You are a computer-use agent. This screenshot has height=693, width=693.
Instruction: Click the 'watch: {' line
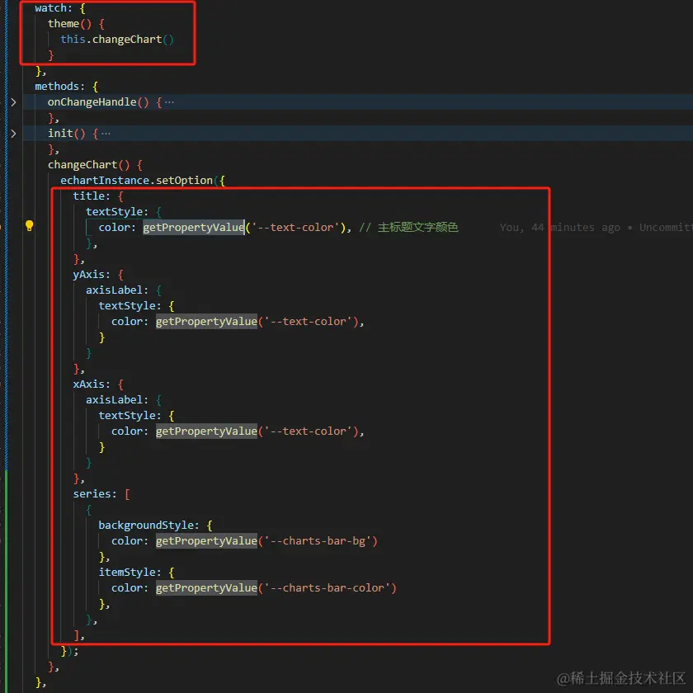(60, 8)
